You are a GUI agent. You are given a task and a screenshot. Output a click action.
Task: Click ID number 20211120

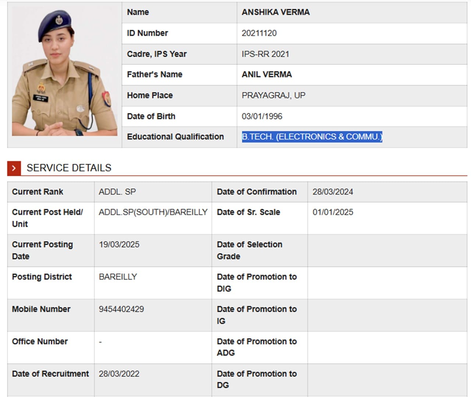259,33
